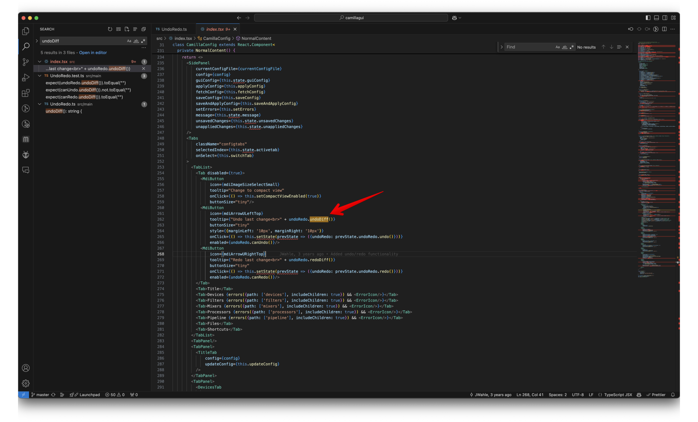Viewport: 698px width, 422px height.
Task: Toggle Find in Selection
Action: [619, 47]
